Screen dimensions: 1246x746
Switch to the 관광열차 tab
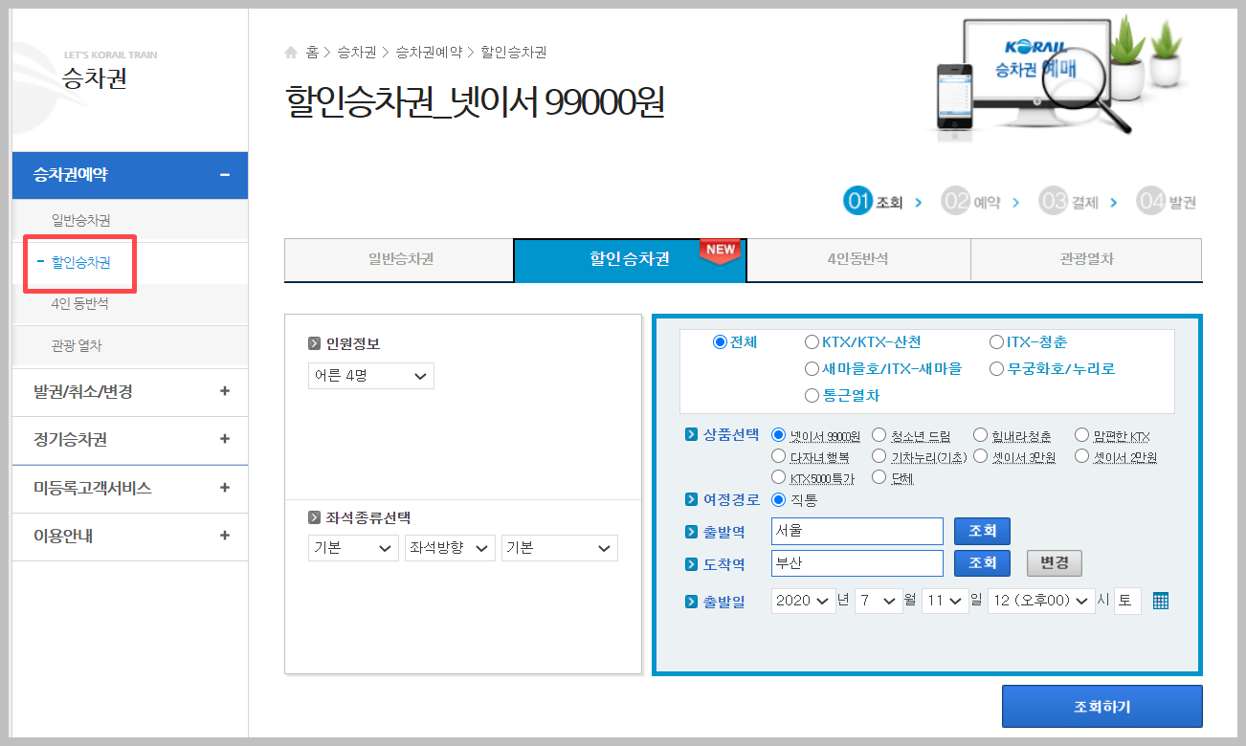(1087, 259)
